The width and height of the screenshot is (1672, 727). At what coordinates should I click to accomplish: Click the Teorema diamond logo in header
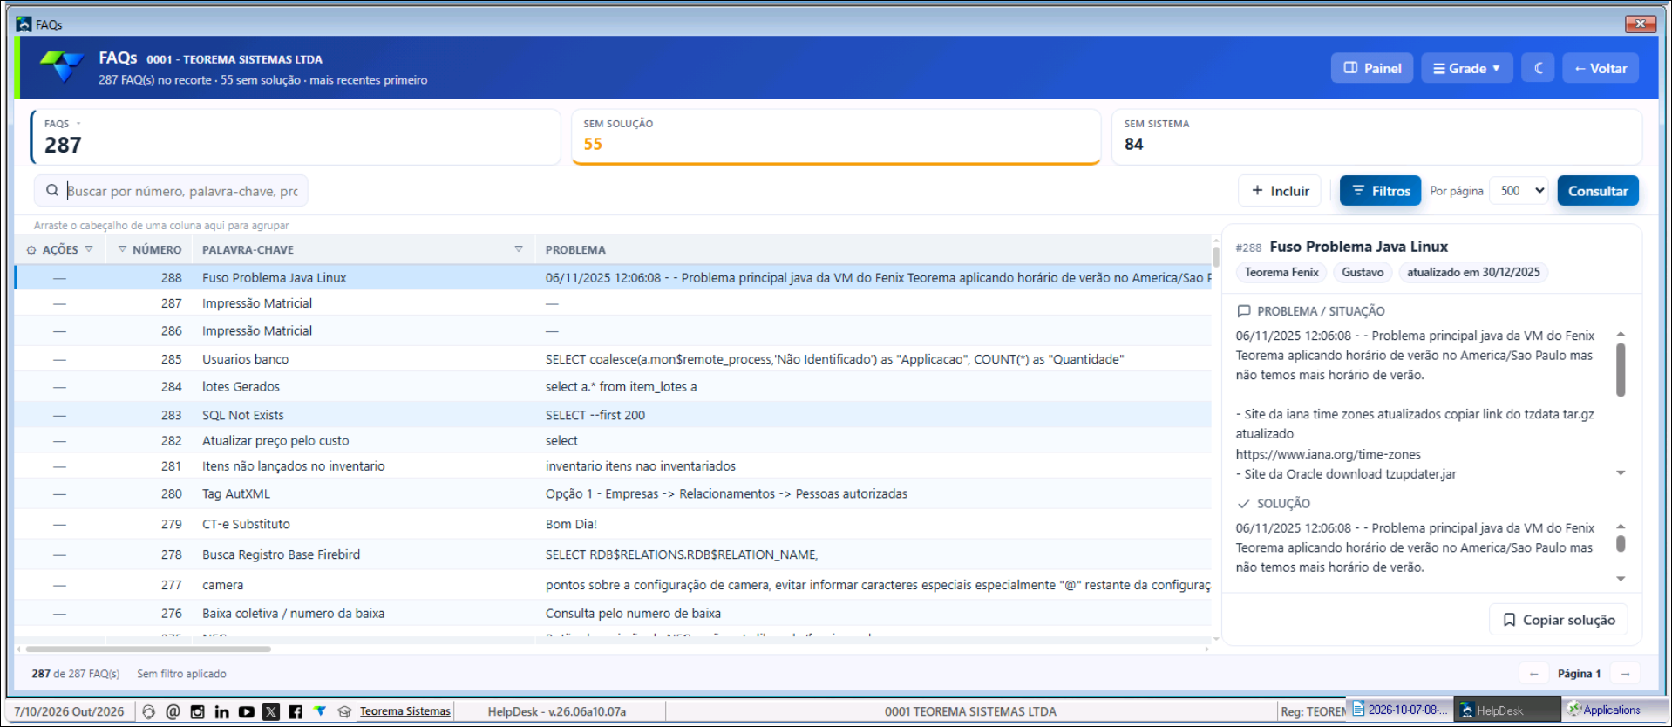click(x=62, y=66)
